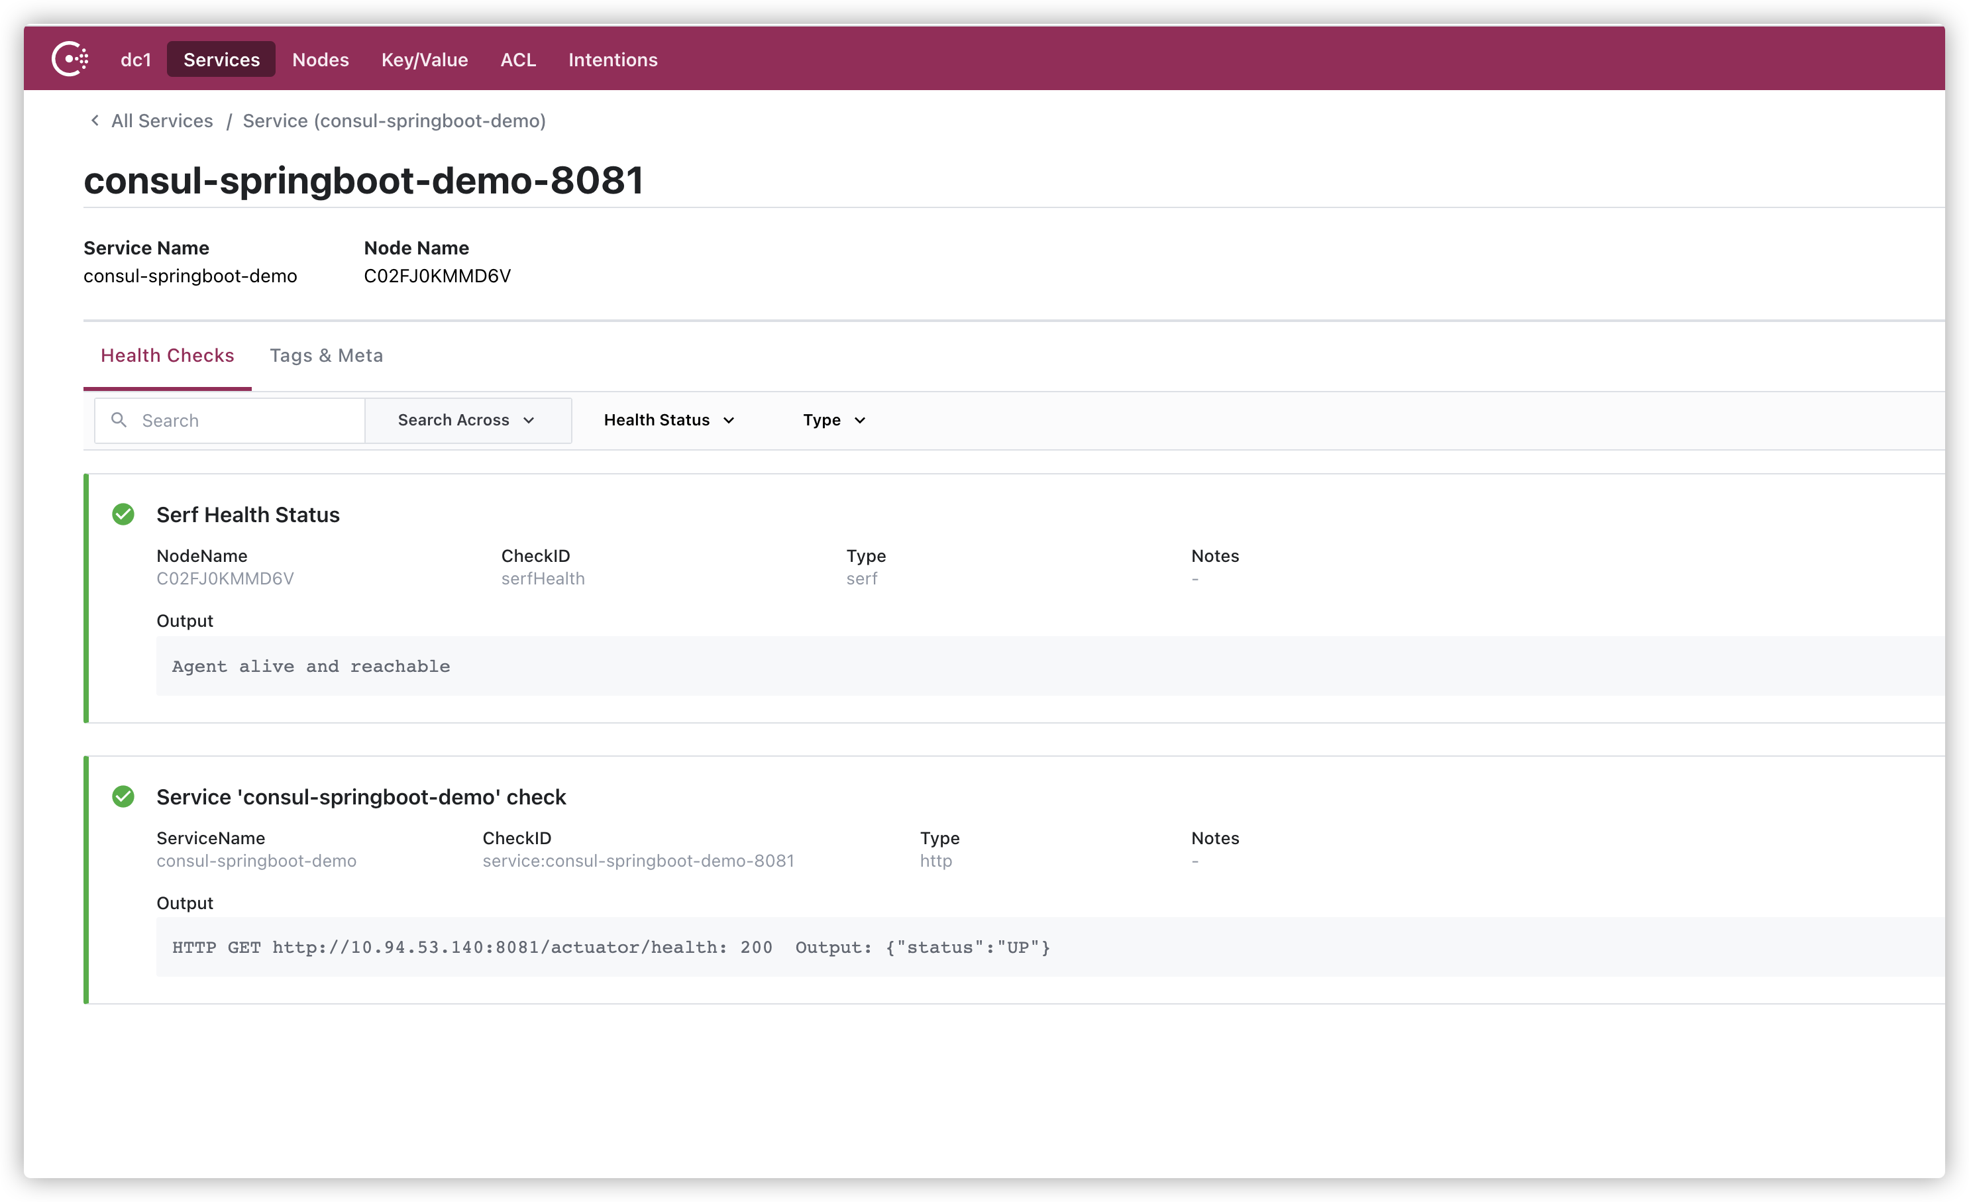Select the Health Checks tab
Viewport: 1969px width, 1202px height.
(x=167, y=356)
